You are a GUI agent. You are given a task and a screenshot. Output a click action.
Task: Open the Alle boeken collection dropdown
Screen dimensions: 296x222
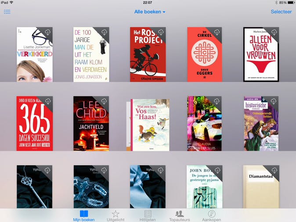tap(150, 12)
